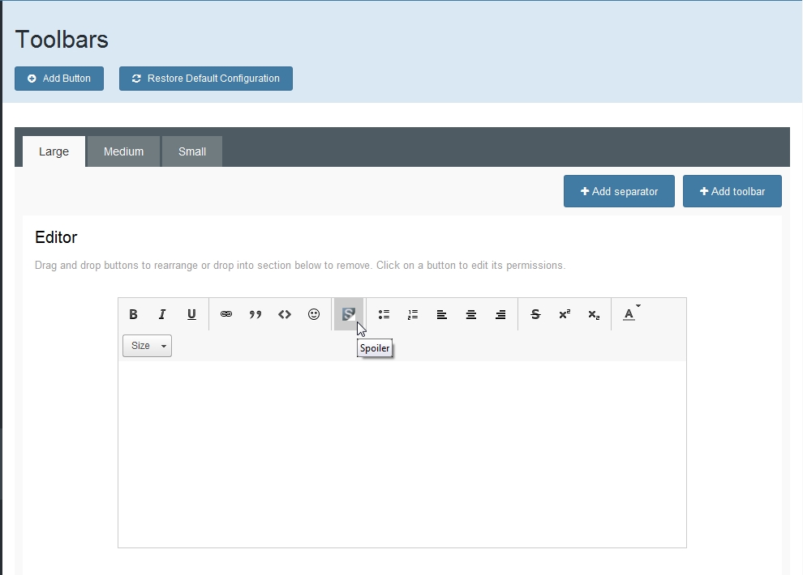The height and width of the screenshot is (575, 803).
Task: Select the bulleted list icon
Action: (384, 314)
